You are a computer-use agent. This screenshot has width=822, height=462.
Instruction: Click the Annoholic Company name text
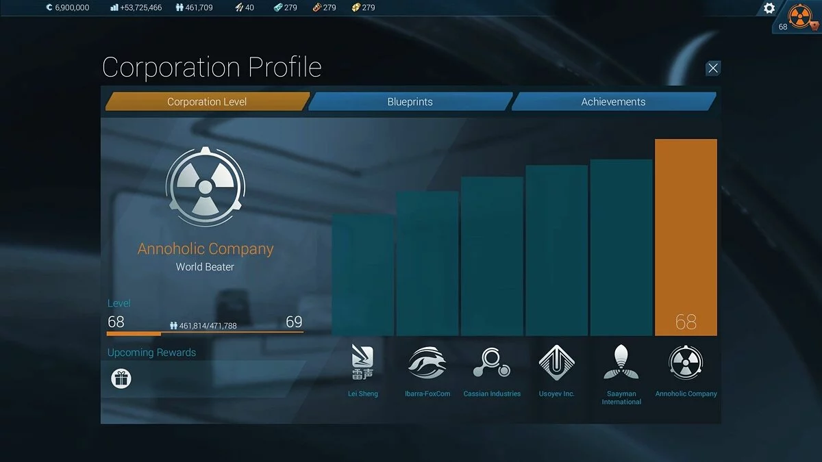(206, 248)
